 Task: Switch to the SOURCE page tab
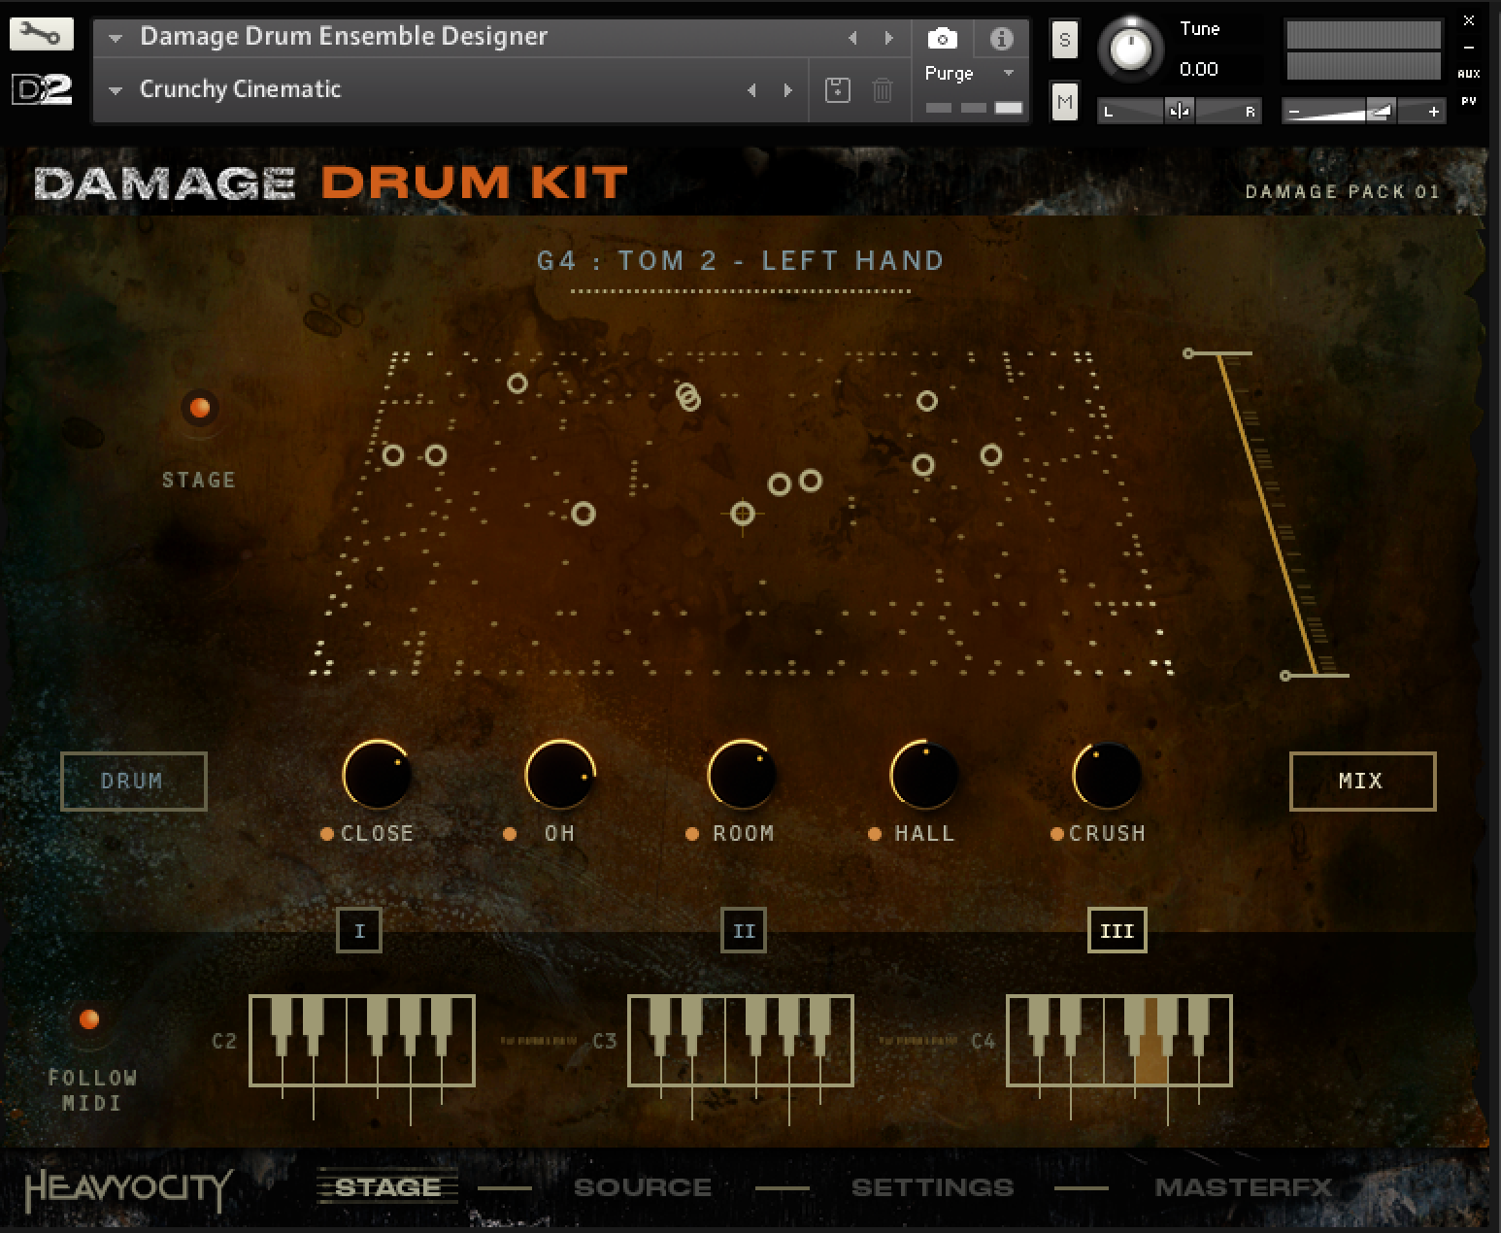[643, 1187]
